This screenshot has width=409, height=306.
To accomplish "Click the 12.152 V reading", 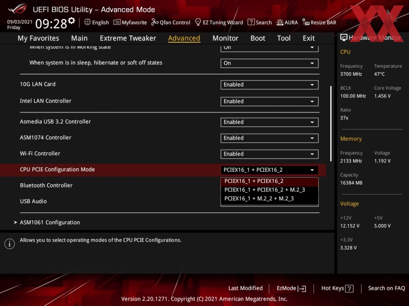I will (x=350, y=226).
